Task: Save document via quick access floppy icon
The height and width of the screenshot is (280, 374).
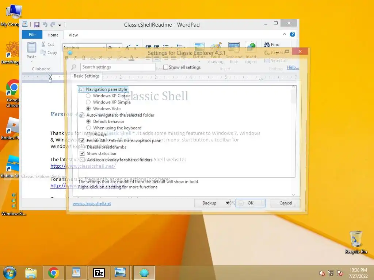Action: pos(37,24)
